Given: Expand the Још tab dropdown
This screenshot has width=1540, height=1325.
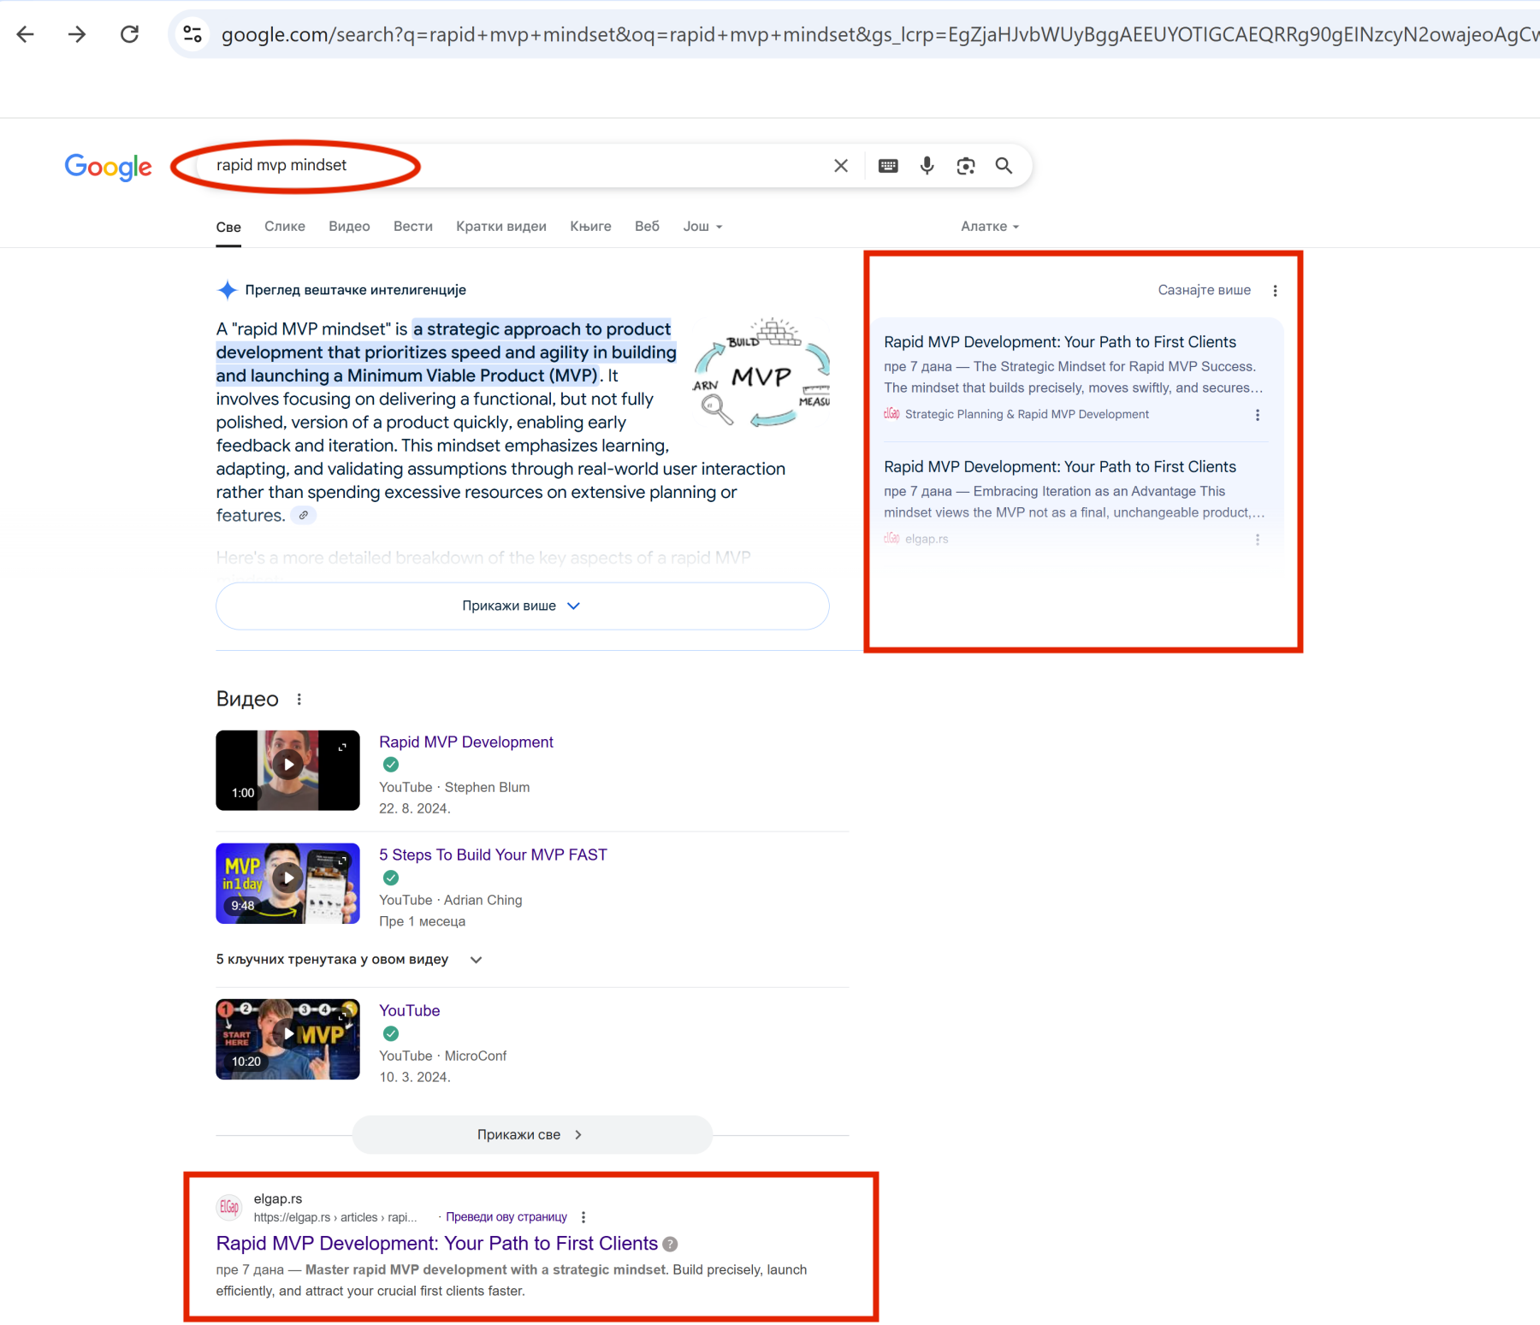Looking at the screenshot, I should [x=701, y=226].
